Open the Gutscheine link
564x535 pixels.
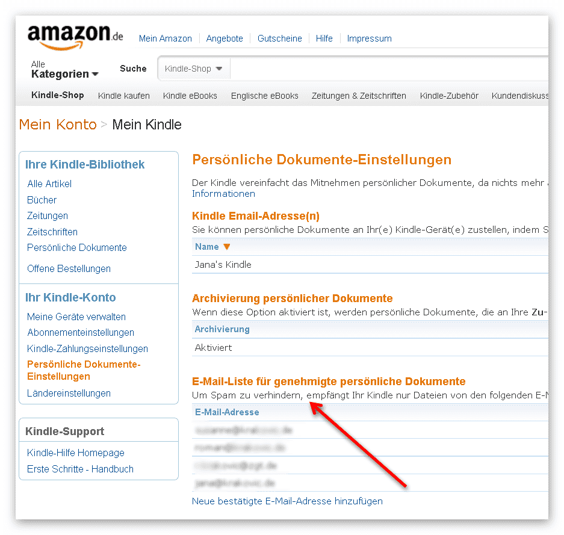(280, 39)
